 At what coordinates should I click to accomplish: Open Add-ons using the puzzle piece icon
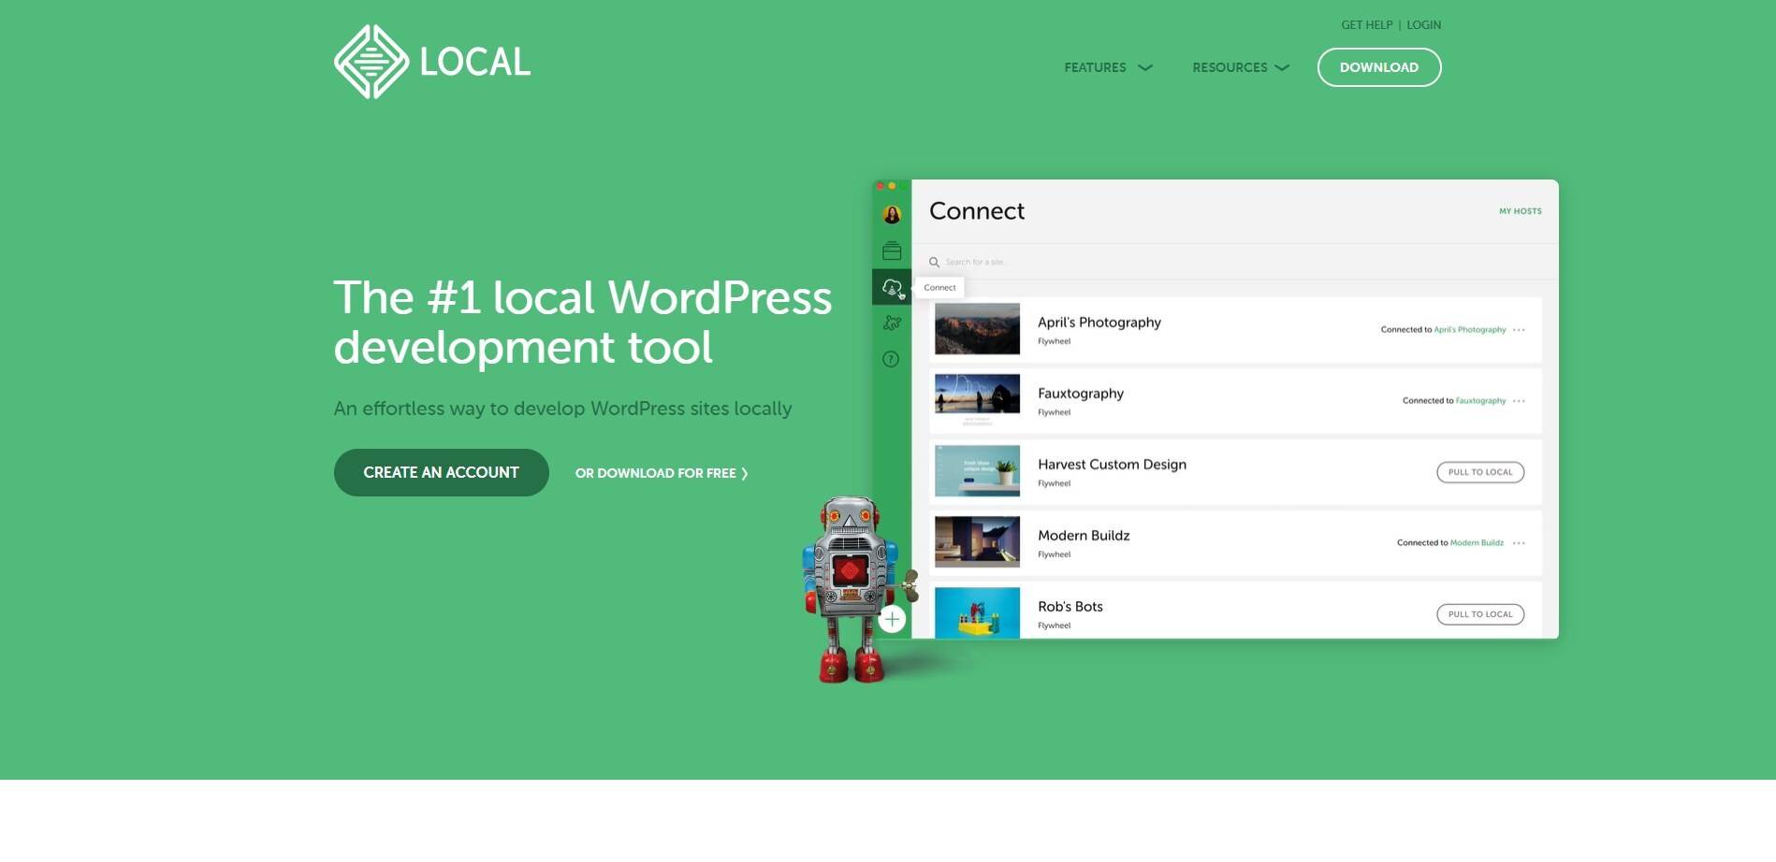coord(892,323)
